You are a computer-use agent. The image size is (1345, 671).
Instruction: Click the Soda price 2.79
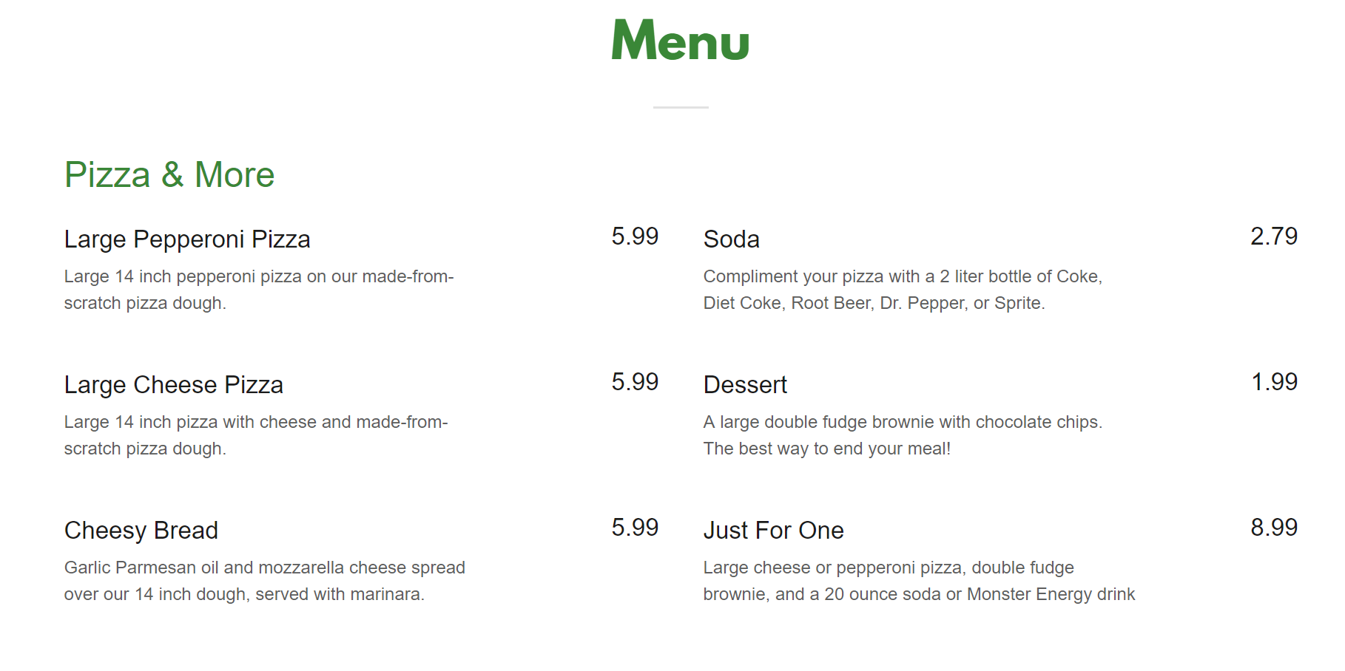pos(1273,236)
